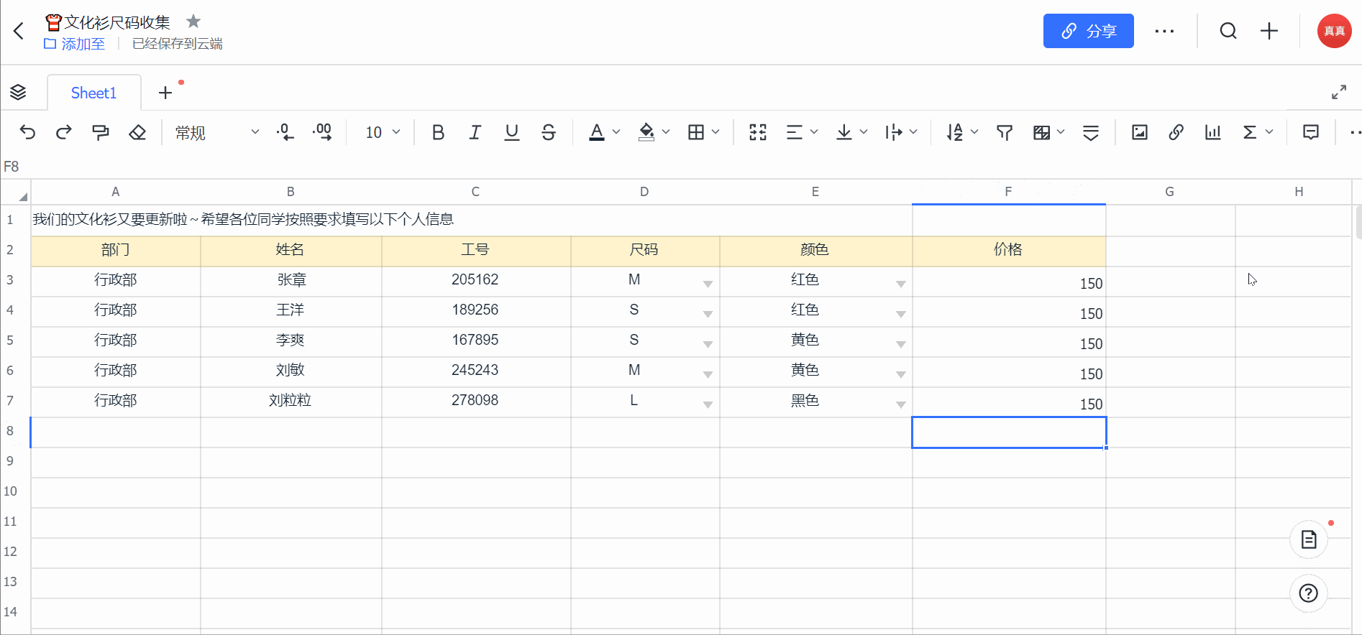1362x635 pixels.
Task: Add a comment using comment icon
Action: (x=1311, y=132)
